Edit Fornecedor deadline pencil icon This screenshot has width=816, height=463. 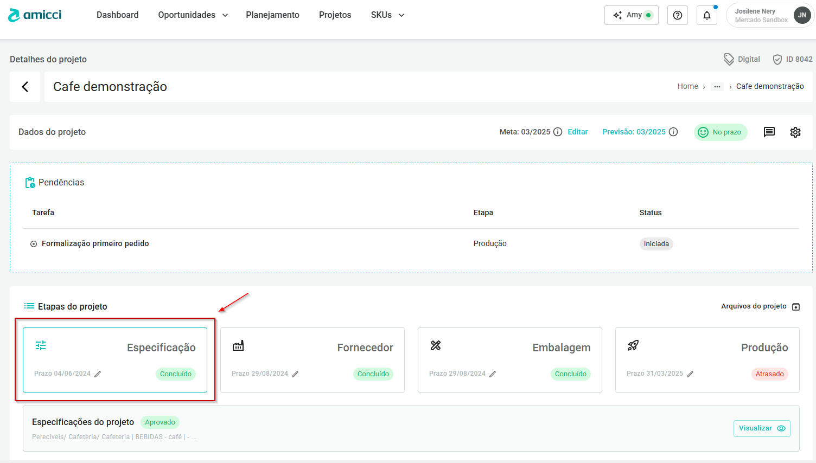(x=295, y=374)
